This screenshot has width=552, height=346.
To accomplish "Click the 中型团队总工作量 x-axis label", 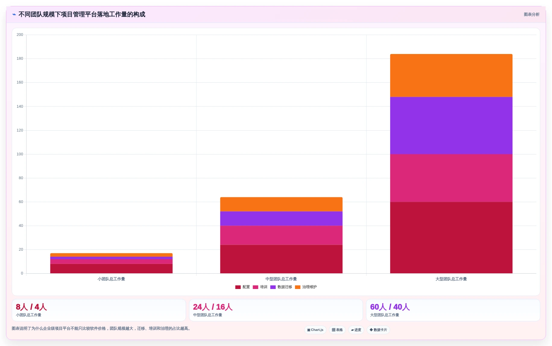I will coord(281,279).
